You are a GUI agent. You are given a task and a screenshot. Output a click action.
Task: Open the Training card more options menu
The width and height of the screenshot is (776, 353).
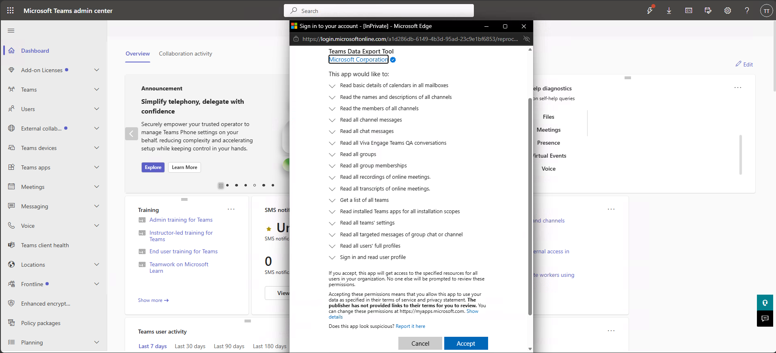tap(231, 209)
